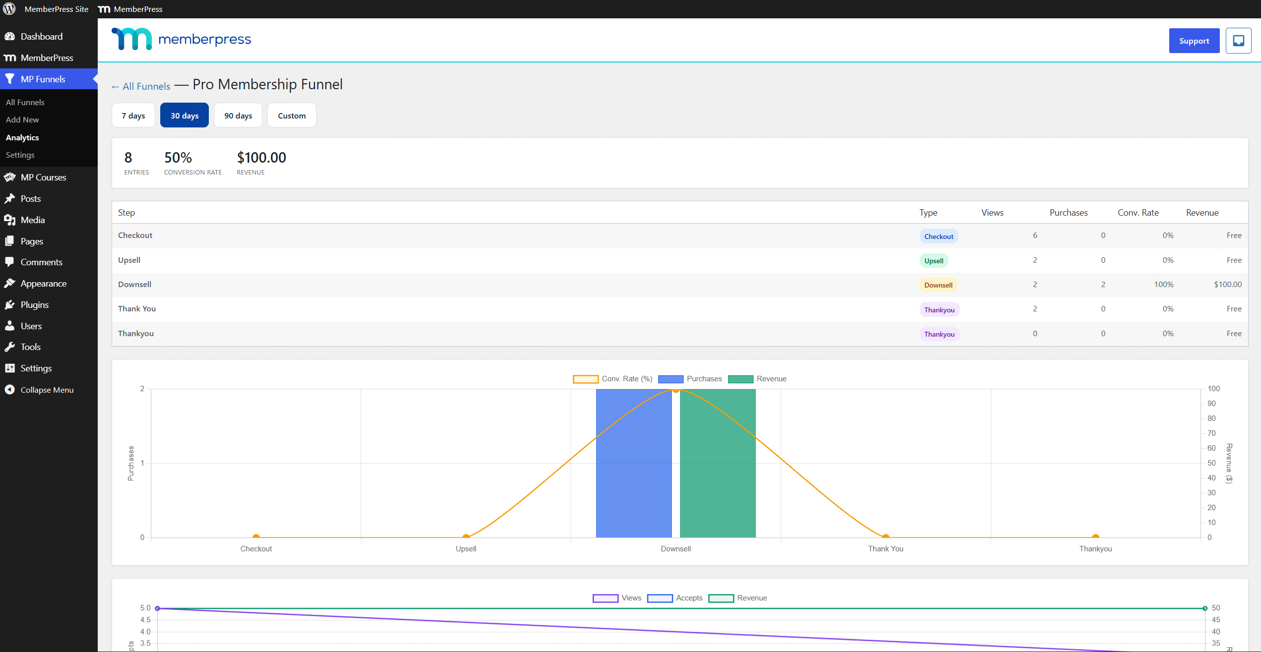Open All Funnels submenu item
Viewport: 1261px width, 652px height.
point(25,102)
